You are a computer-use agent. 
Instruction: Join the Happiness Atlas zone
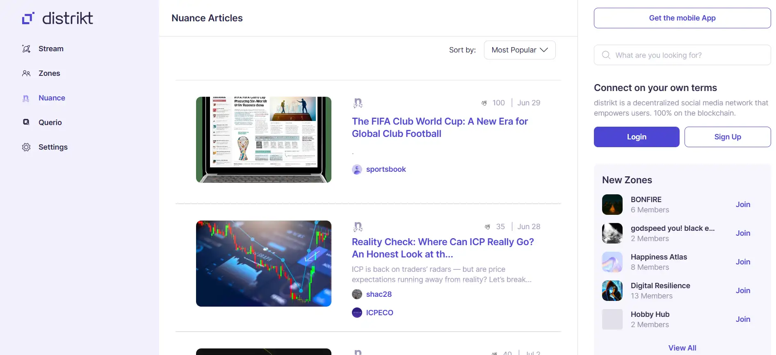[x=742, y=262]
